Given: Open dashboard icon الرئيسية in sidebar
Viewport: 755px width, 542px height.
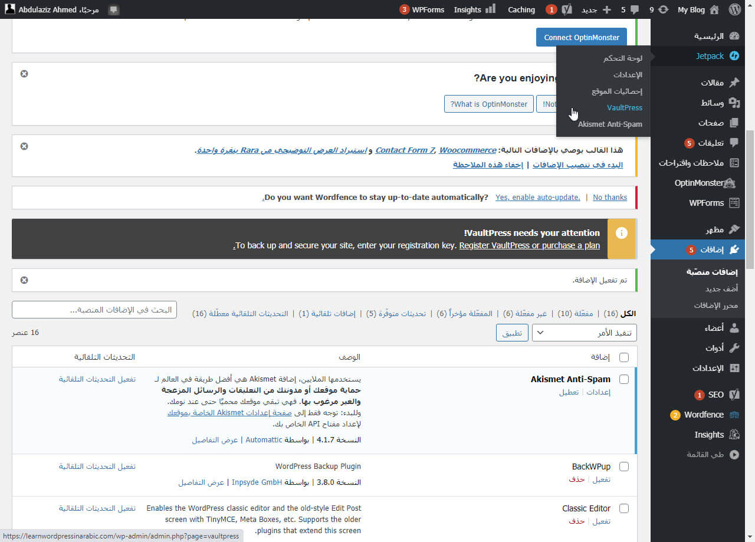Looking at the screenshot, I should click(x=734, y=36).
